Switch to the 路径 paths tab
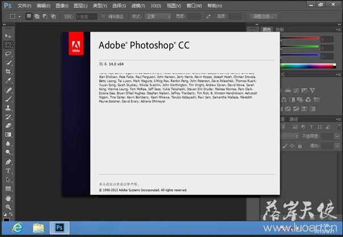Image resolution: width=343 pixels, height=237 pixels. point(294,119)
